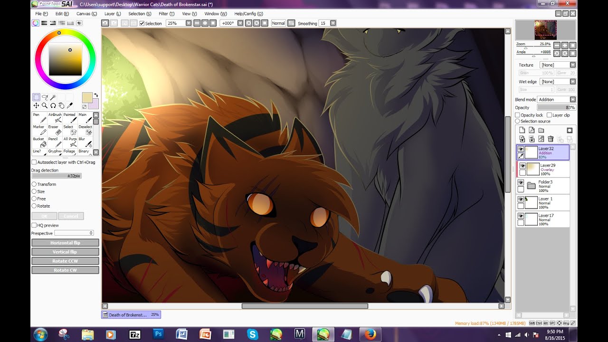Select the Move tool
Viewport: 608px width, 342px height.
[x=36, y=105]
